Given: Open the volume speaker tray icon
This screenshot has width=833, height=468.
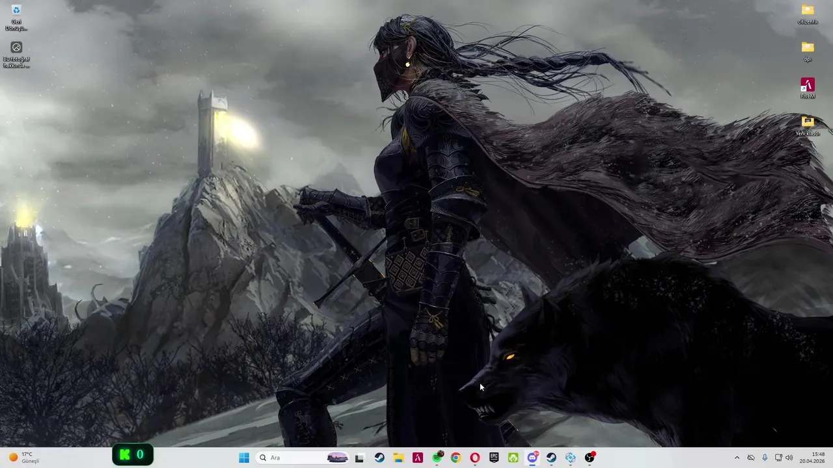Looking at the screenshot, I should coord(789,458).
